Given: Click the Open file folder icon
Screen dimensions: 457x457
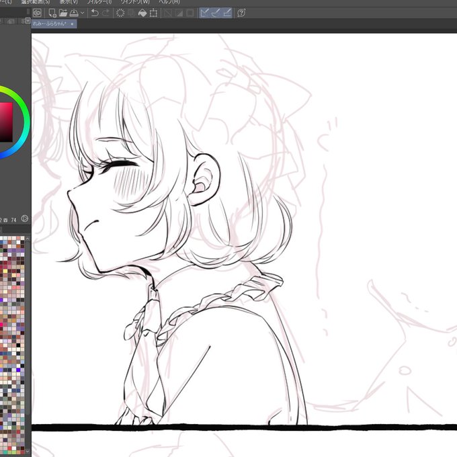Looking at the screenshot, I should (63, 13).
